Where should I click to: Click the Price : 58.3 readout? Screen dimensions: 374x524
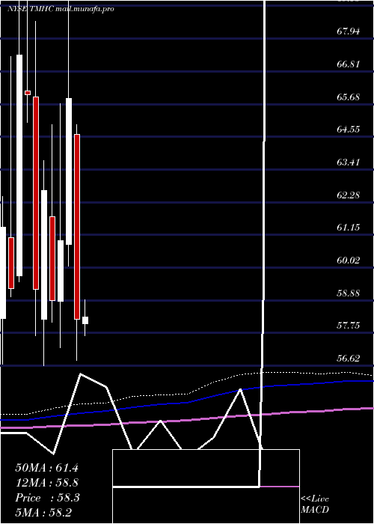coord(47,498)
